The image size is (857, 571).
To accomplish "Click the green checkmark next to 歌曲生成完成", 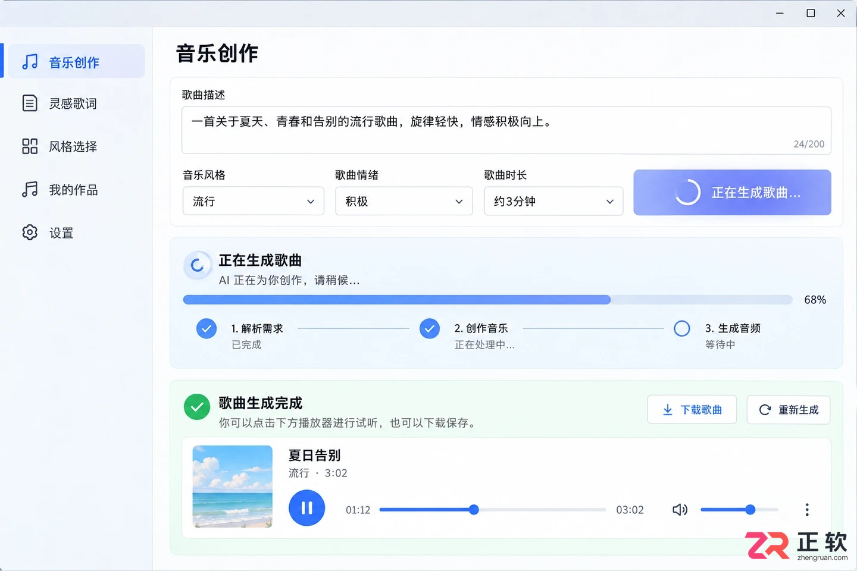I will click(197, 407).
